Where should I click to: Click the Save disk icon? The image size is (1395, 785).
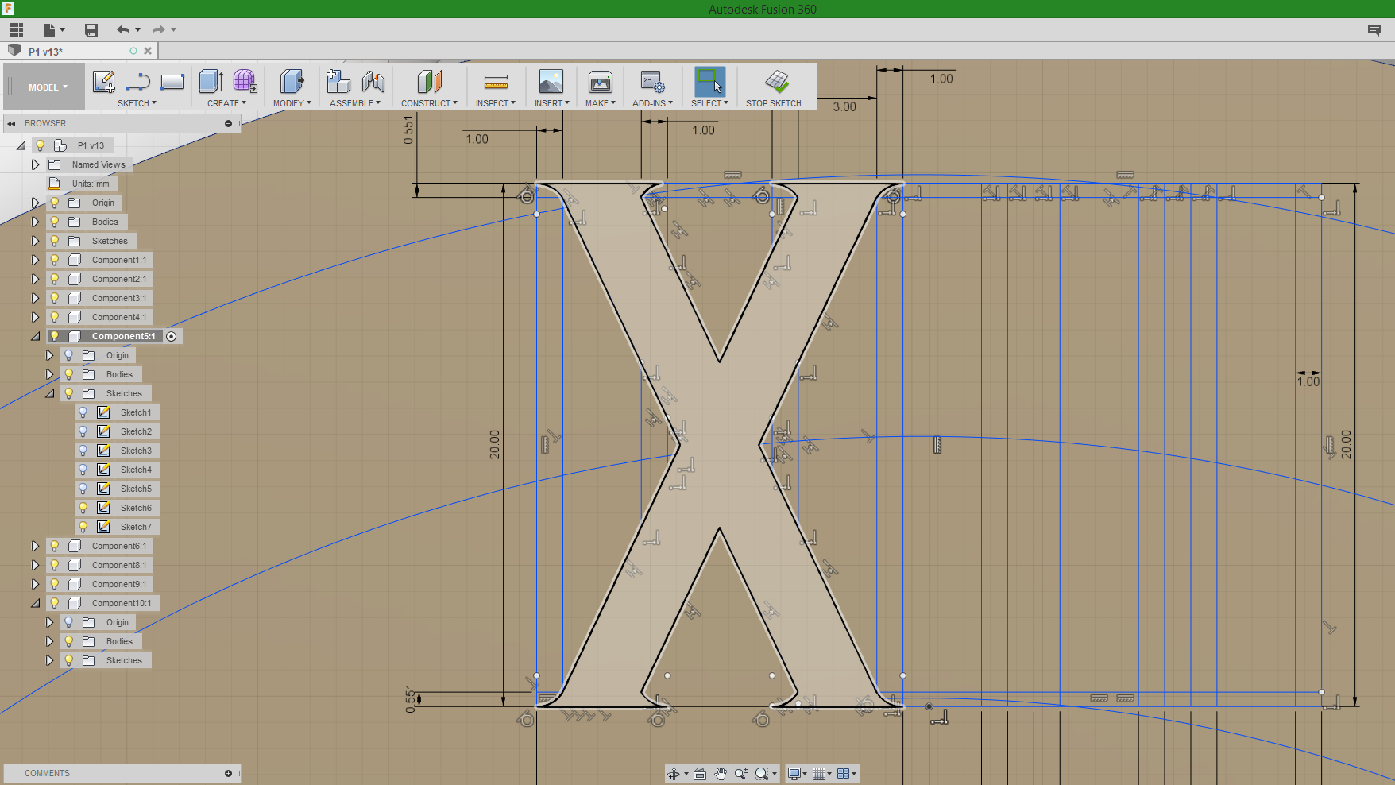[x=91, y=30]
